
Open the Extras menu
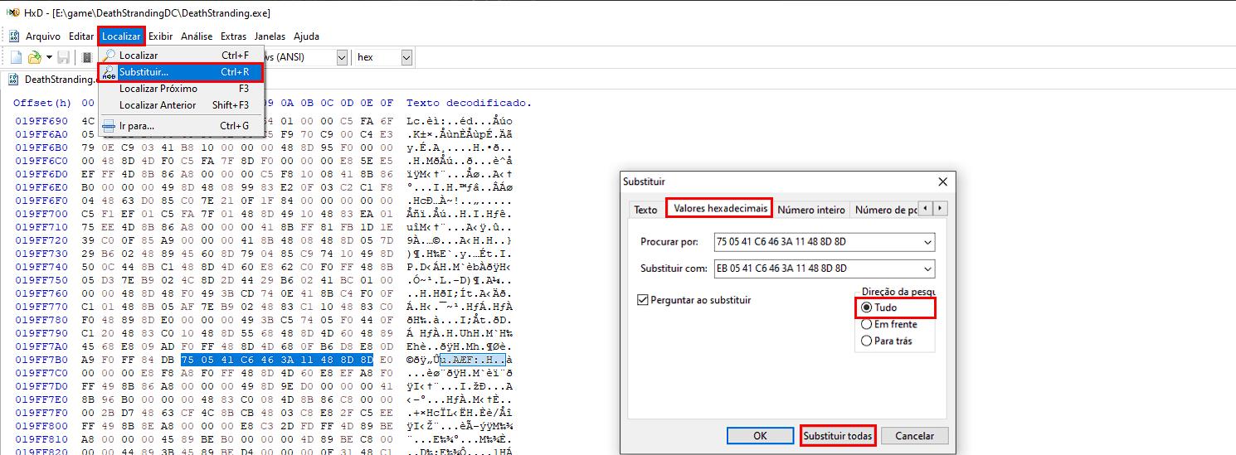[233, 36]
